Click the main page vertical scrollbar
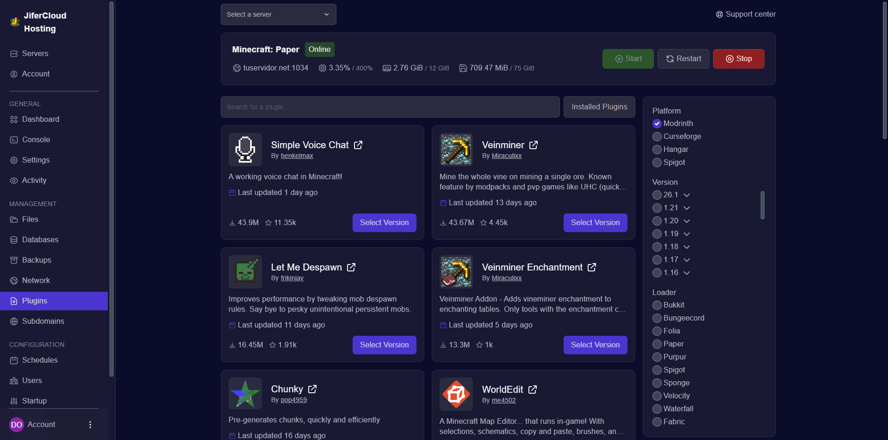The image size is (888, 440). [885, 69]
